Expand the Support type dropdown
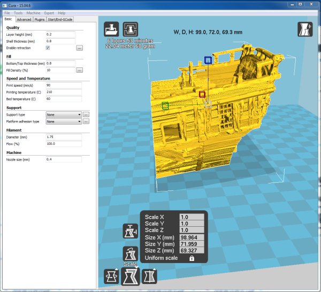 coord(64,114)
